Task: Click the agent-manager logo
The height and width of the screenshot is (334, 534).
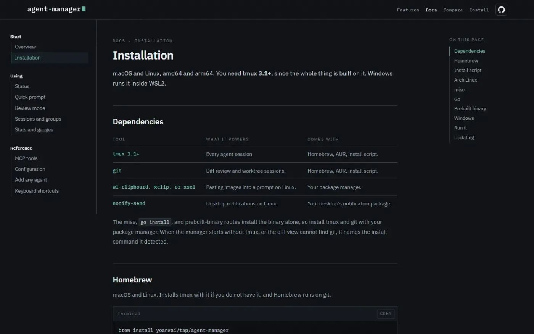Action: (x=56, y=9)
